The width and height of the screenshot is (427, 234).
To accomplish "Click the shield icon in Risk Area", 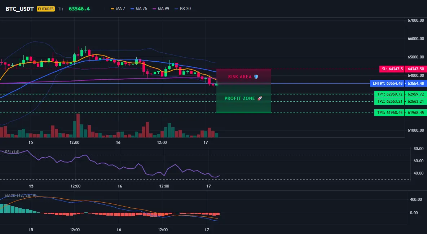I will (256, 77).
